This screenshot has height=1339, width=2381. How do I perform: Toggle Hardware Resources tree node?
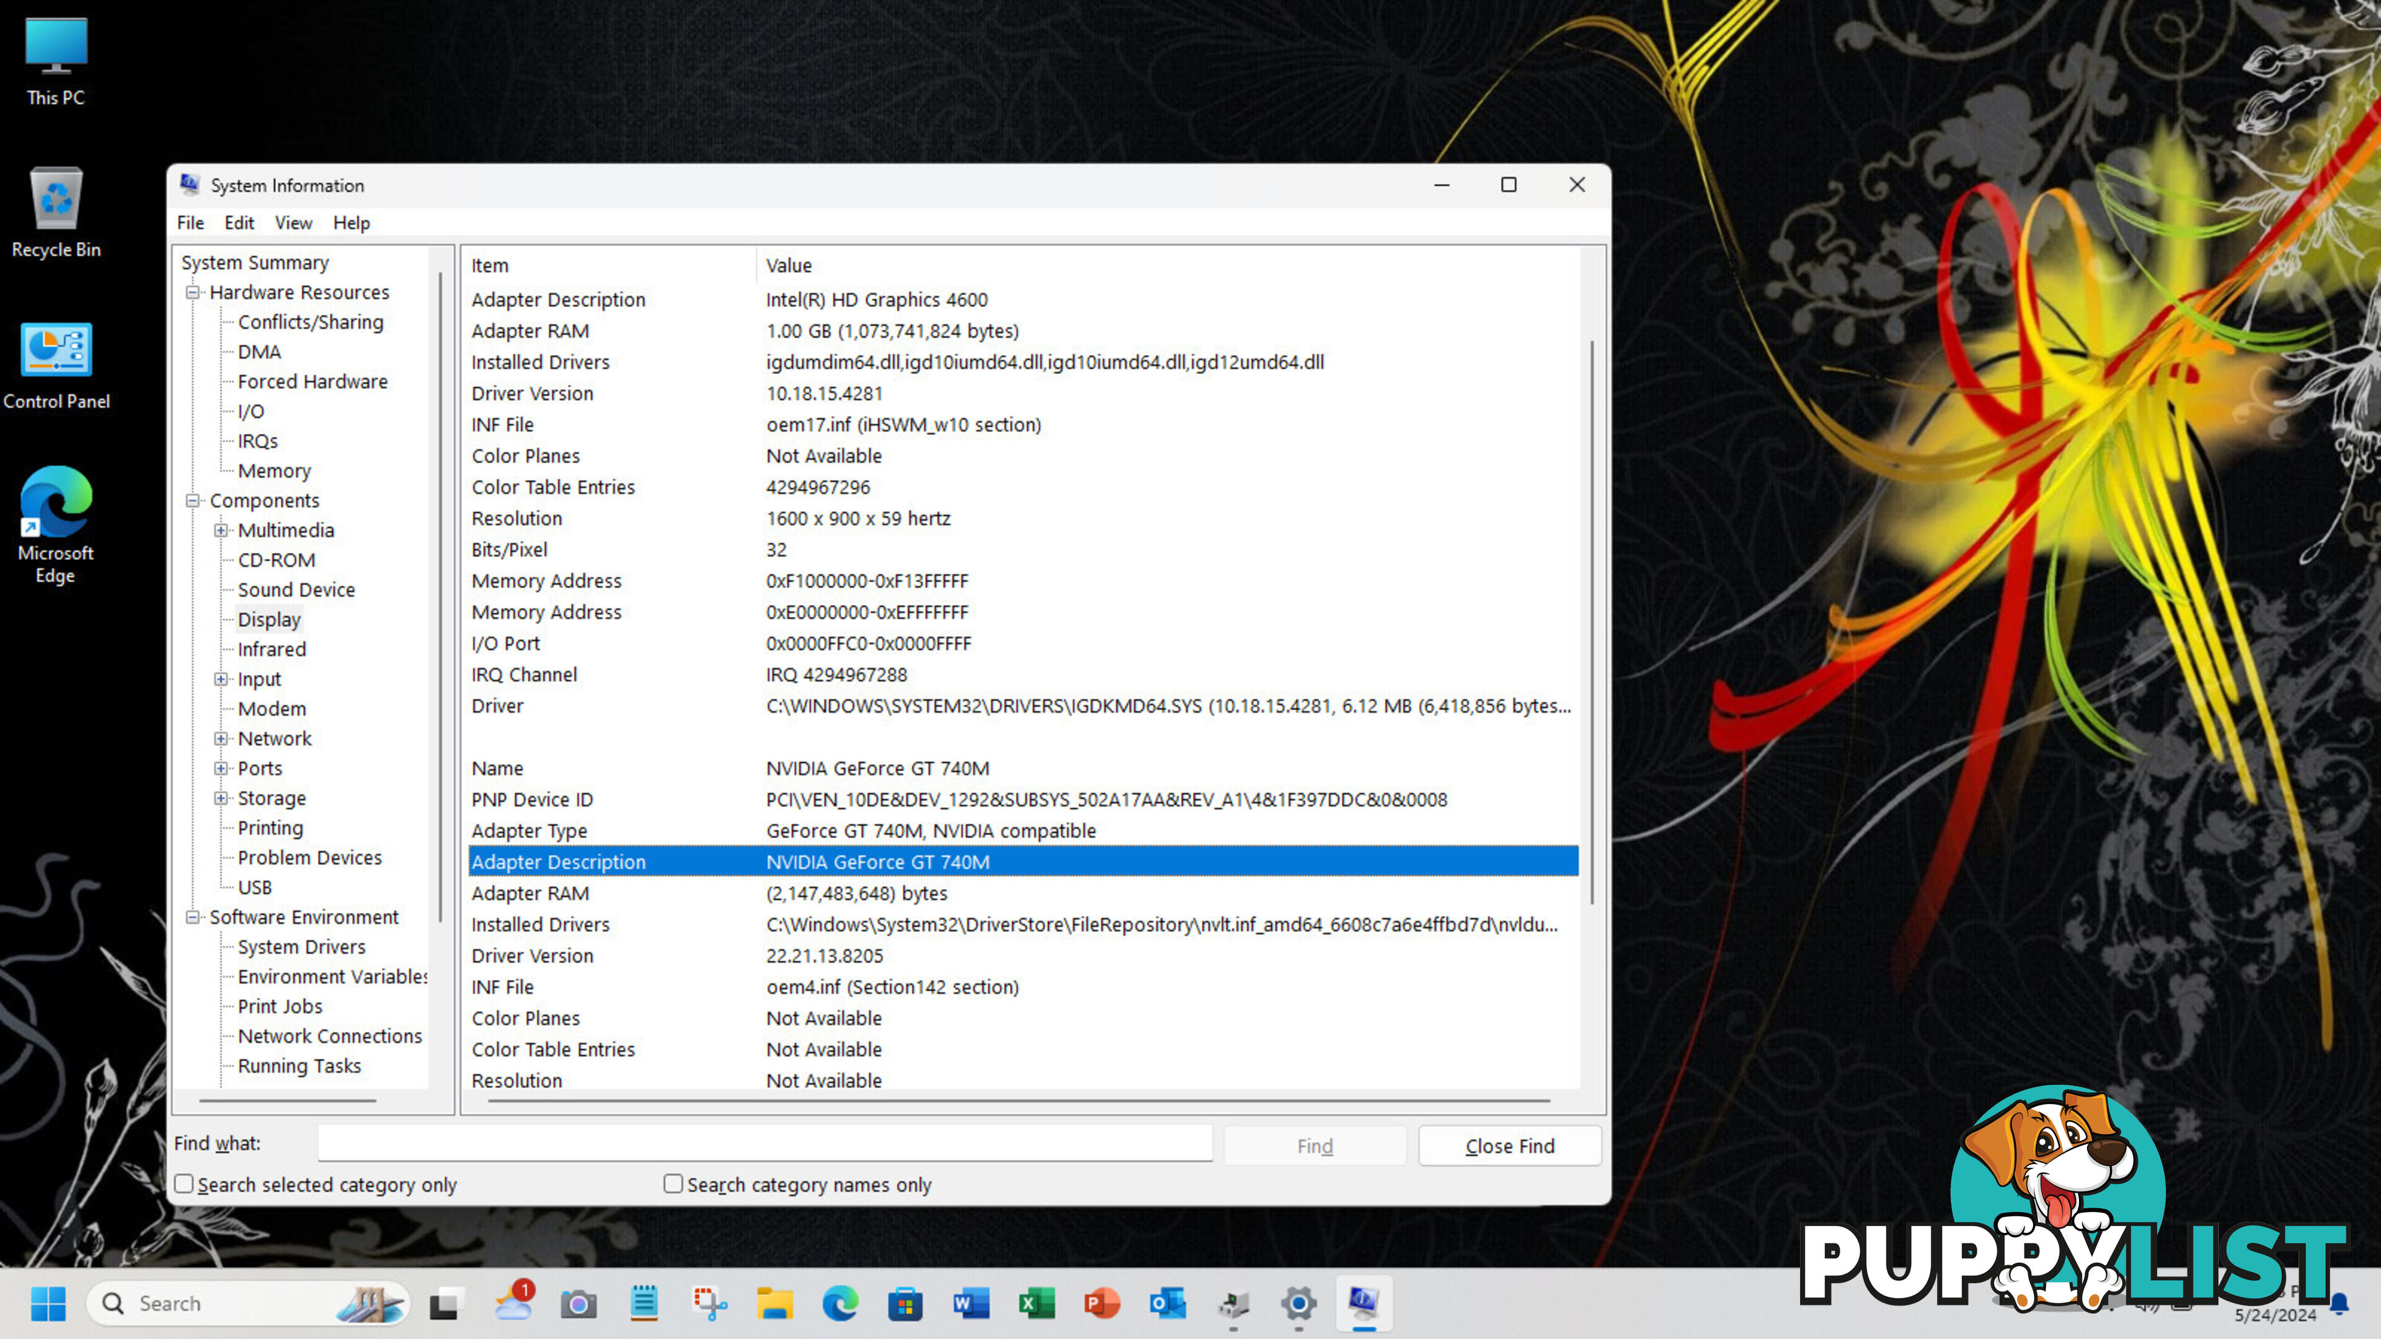193,291
